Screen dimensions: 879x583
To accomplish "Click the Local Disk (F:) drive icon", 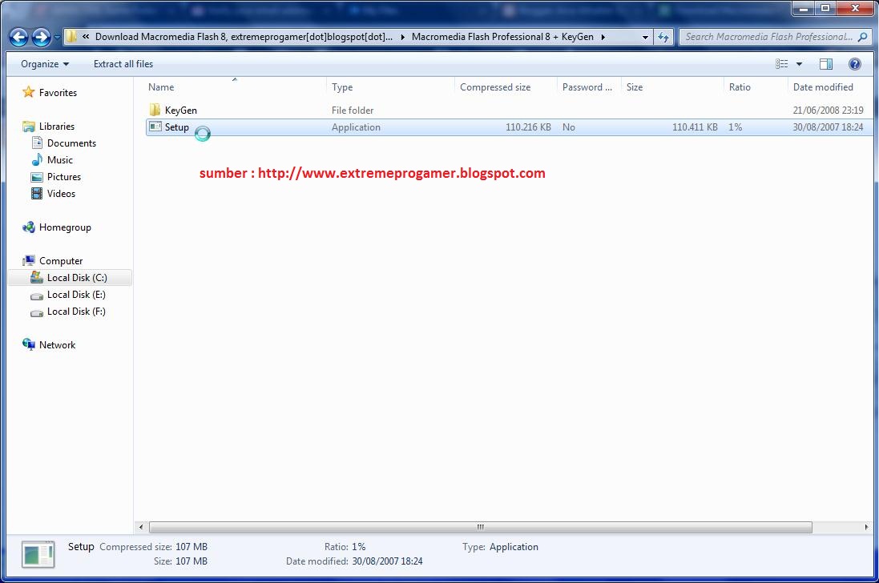I will tap(37, 313).
